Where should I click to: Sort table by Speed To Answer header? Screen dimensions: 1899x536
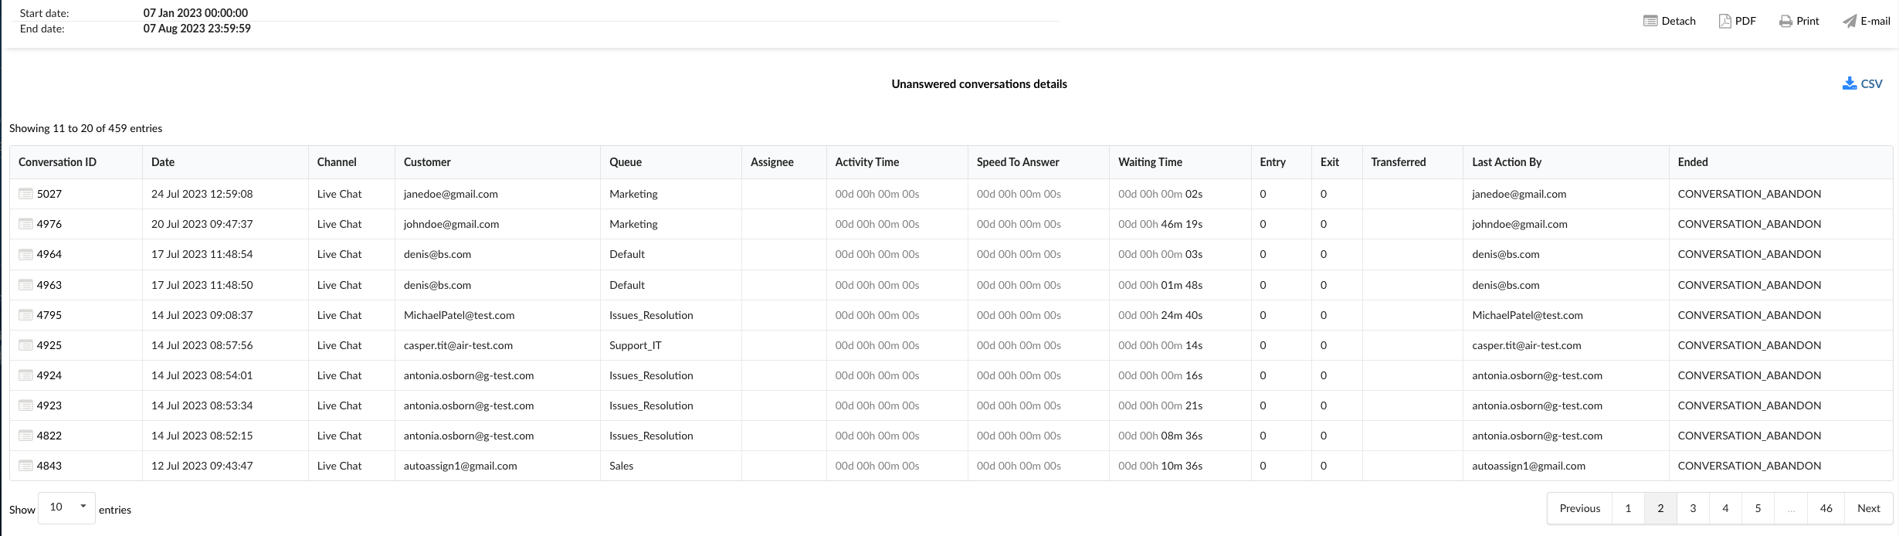1039,162
